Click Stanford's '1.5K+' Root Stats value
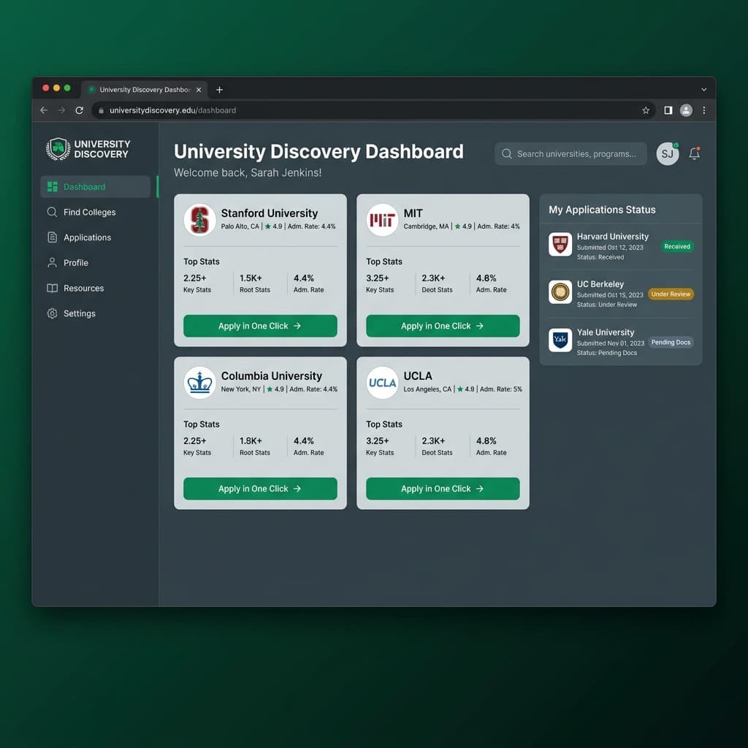This screenshot has height=748, width=748. 251,278
